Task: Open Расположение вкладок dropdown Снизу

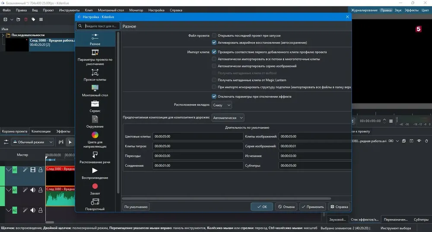Action: pyautogui.click(x=222, y=105)
